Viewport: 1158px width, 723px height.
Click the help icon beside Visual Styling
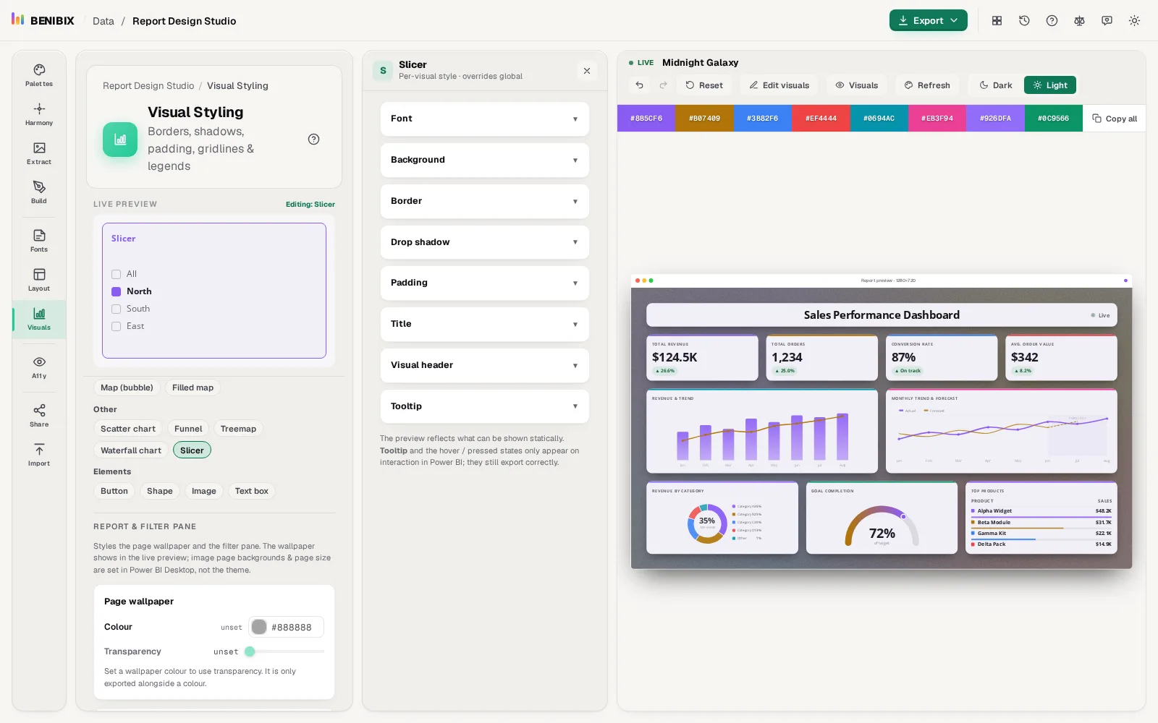313,140
